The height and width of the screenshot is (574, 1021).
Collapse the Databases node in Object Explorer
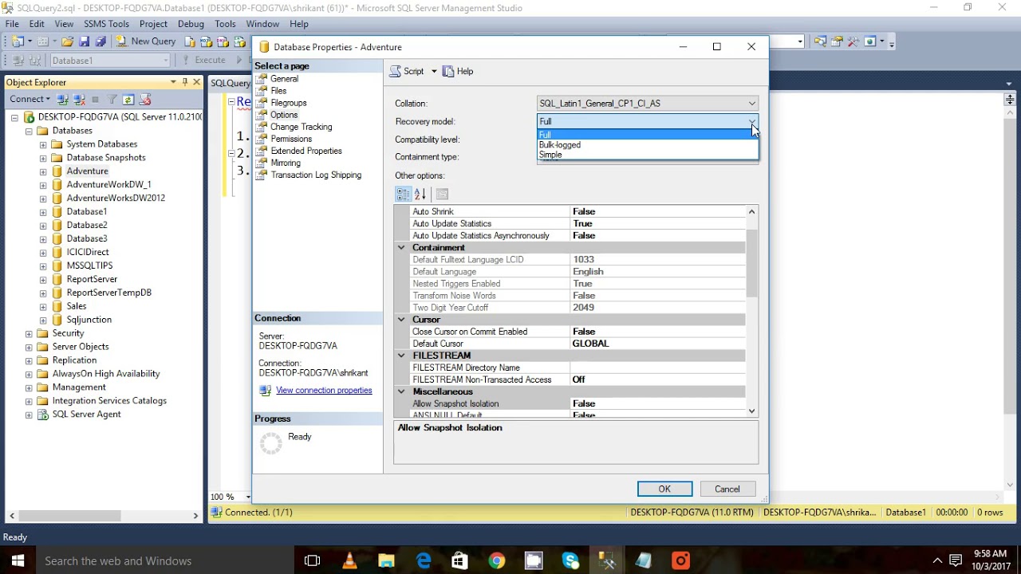click(x=29, y=131)
